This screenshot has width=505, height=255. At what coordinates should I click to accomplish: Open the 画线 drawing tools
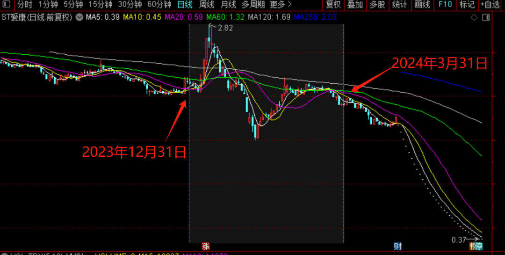tap(422, 5)
